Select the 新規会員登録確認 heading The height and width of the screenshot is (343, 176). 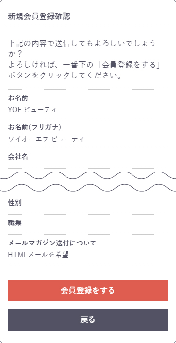(x=39, y=17)
